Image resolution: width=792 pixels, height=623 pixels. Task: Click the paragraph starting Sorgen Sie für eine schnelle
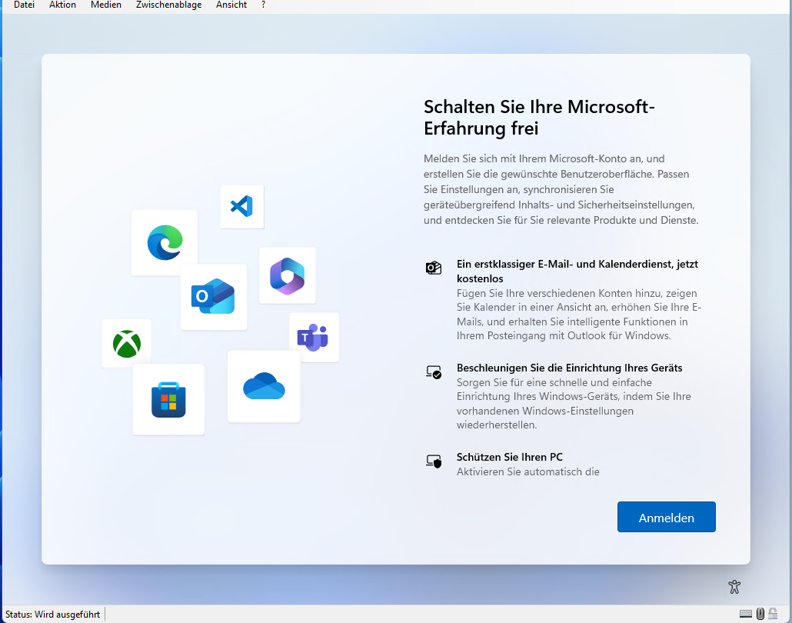click(x=574, y=404)
